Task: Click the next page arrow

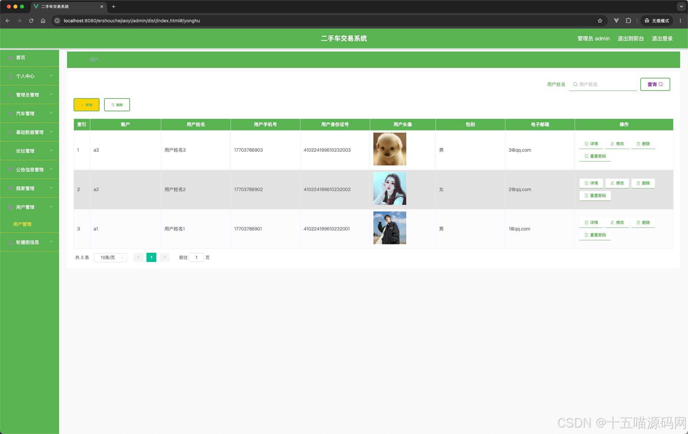Action: (165, 257)
